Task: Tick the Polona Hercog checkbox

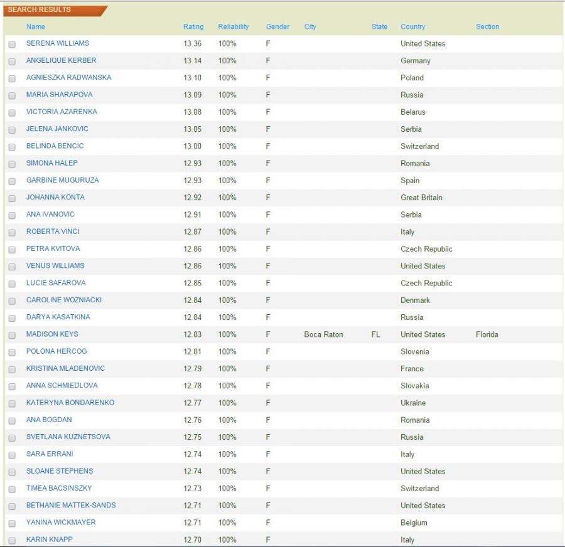Action: 12,353
